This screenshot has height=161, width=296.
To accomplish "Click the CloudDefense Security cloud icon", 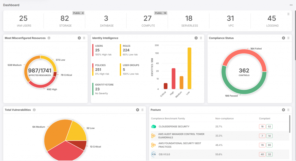I will [153, 126].
